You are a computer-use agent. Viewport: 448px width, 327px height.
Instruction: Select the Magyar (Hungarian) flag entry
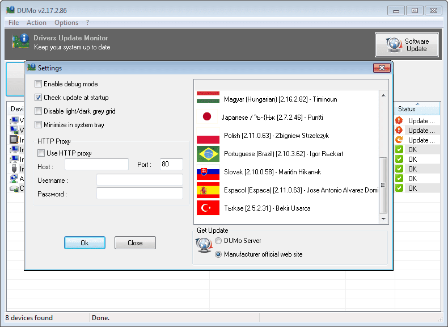(x=208, y=99)
